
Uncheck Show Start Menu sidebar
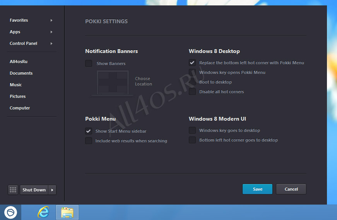pos(89,131)
